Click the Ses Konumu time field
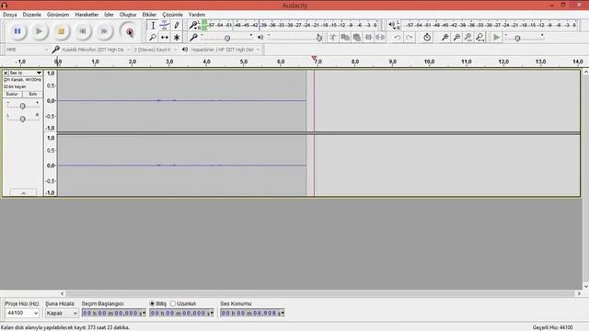589x331 pixels. point(252,313)
